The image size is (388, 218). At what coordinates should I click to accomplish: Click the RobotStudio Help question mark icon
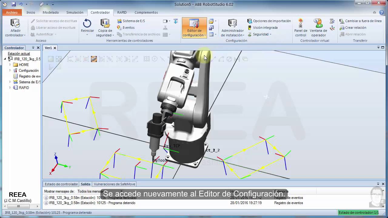pyautogui.click(x=381, y=12)
